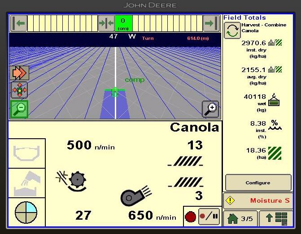This screenshot has width=301, height=234.
Task: Select the 40118 wet kg reading
Action: pos(255,97)
